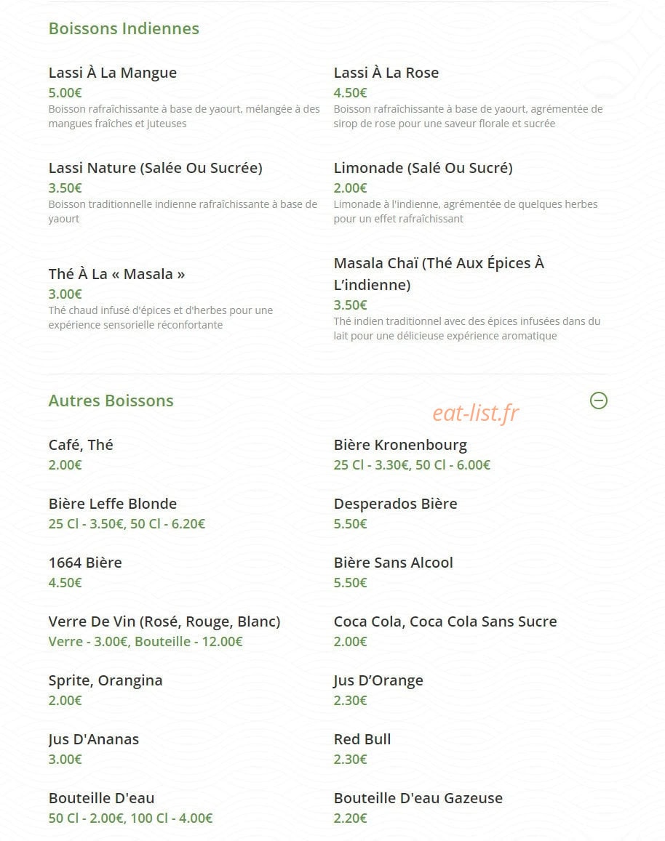Select Bière Kronenbourg item

400,445
